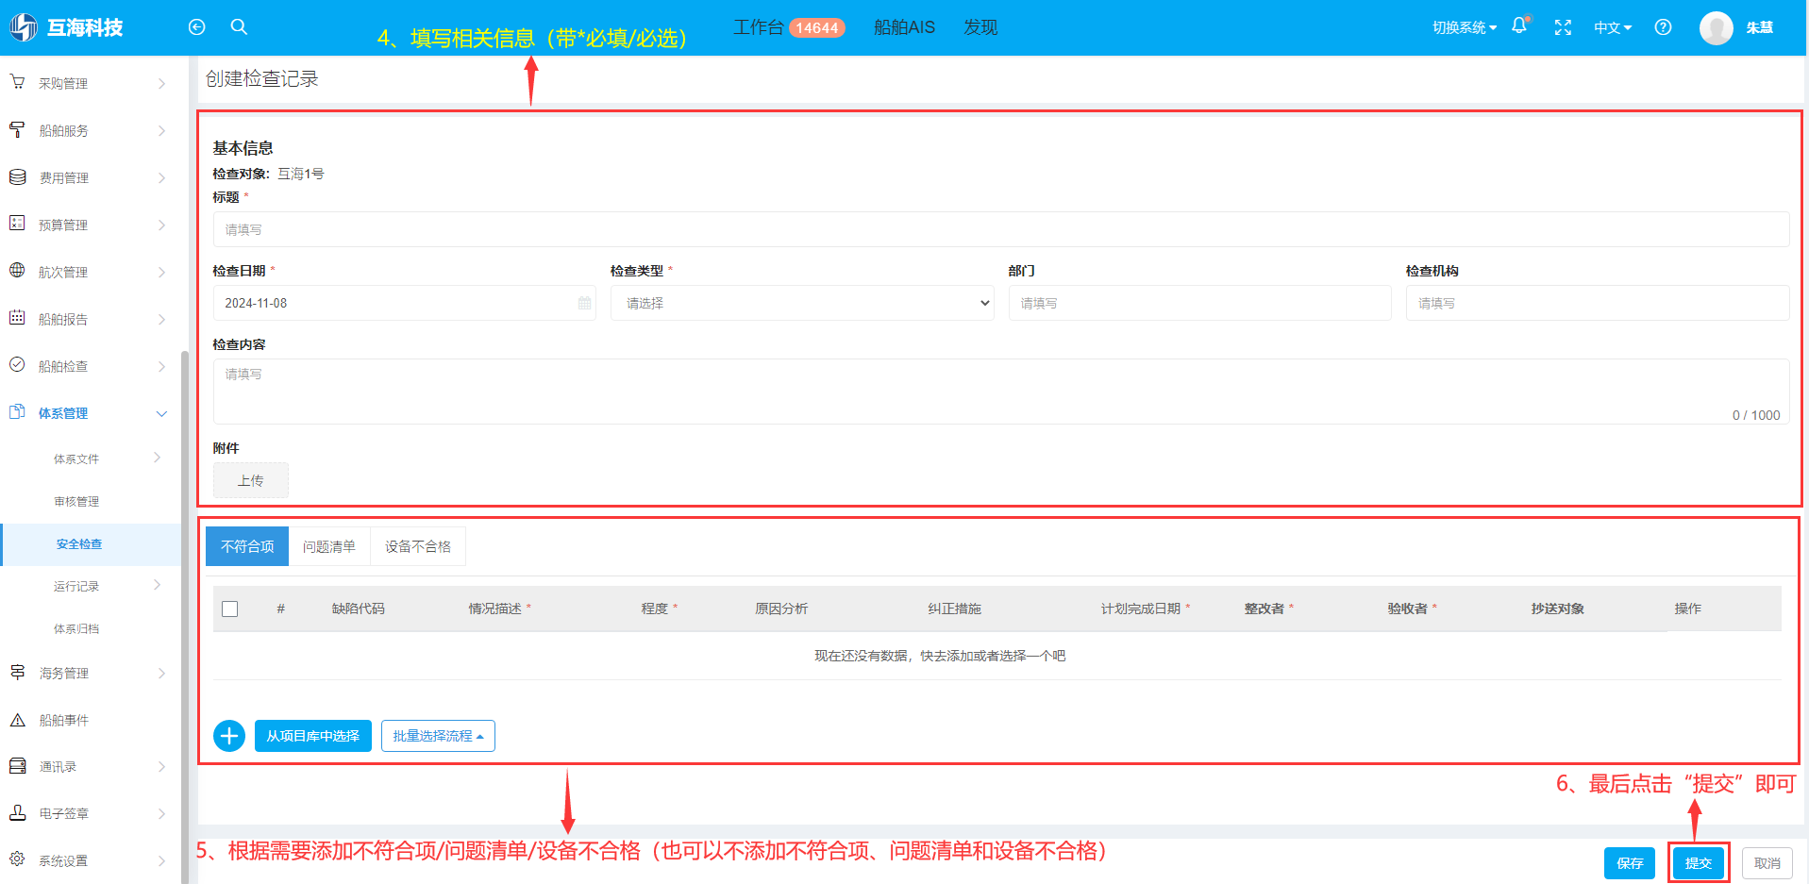The height and width of the screenshot is (884, 1809).
Task: Open 审核管理 in the sidebar
Action: point(76,501)
